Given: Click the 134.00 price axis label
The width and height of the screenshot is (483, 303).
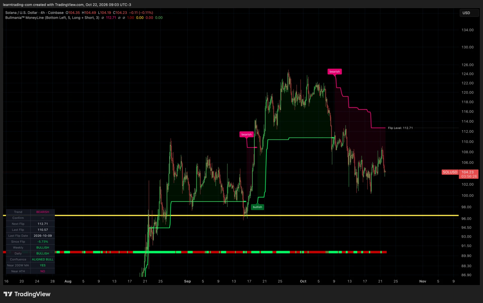Looking at the screenshot, I should (x=467, y=30).
